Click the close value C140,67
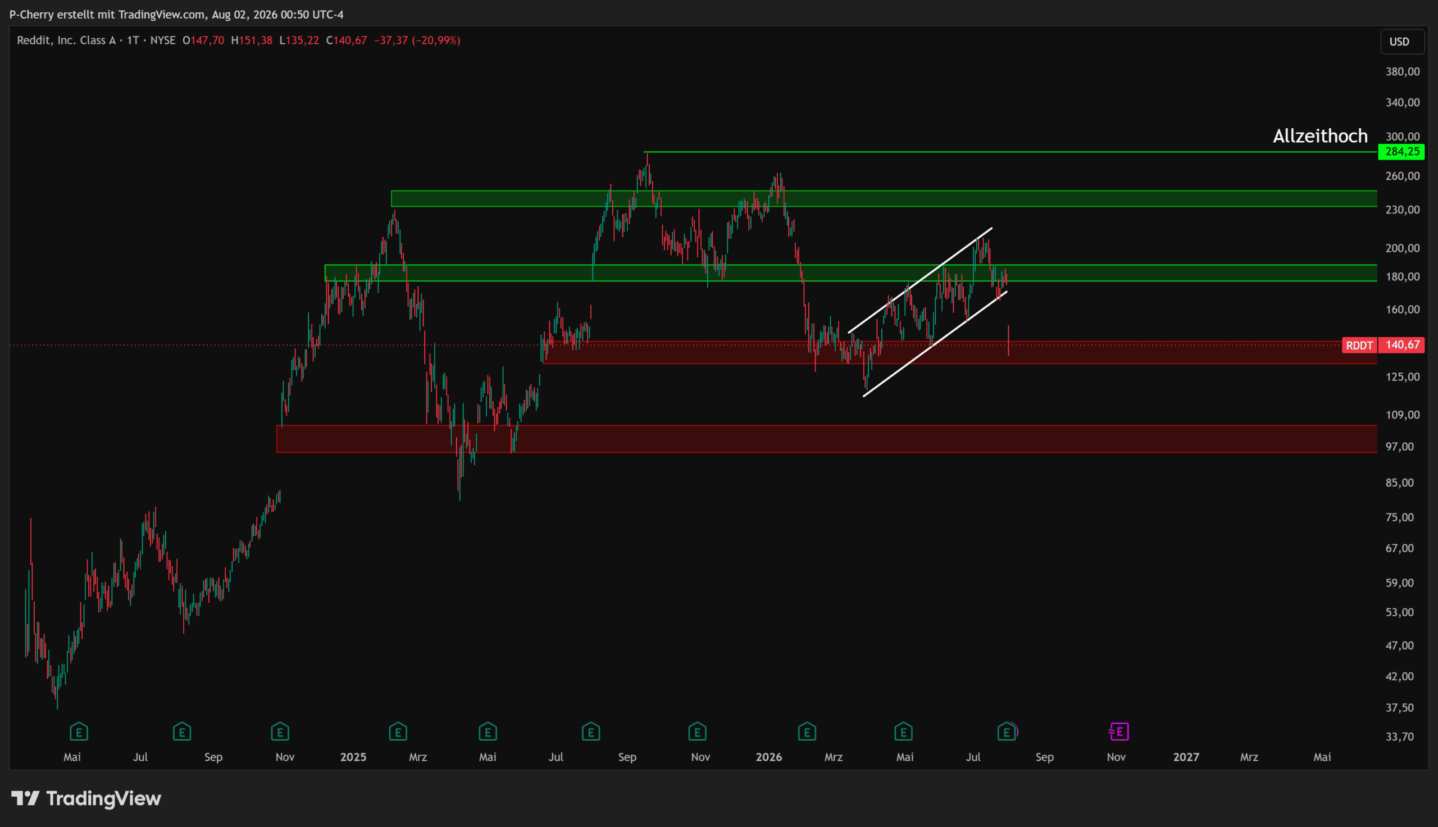This screenshot has height=827, width=1438. [x=347, y=40]
